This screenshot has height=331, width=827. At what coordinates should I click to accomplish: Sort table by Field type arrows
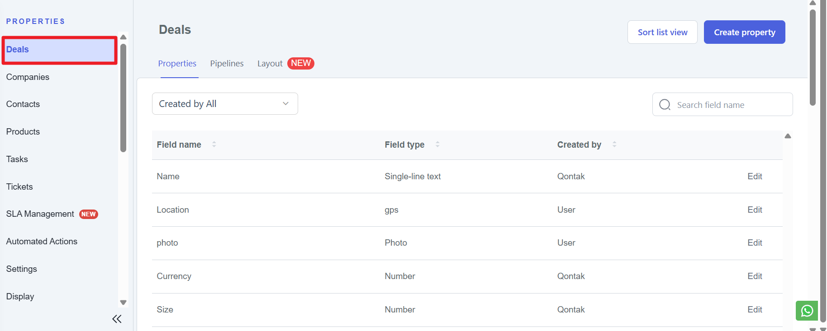coord(437,145)
